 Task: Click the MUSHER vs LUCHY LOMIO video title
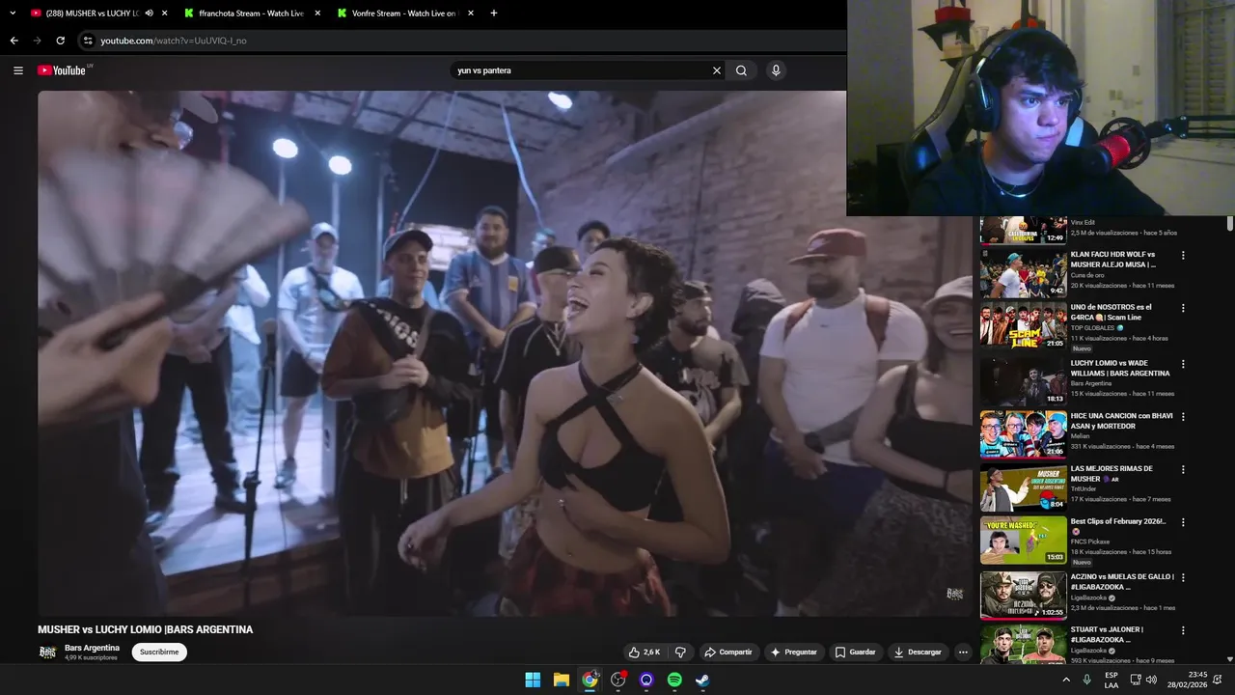pyautogui.click(x=145, y=629)
